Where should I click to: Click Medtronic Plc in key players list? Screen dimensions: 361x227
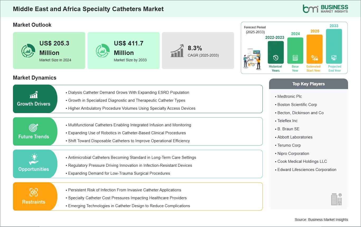pos(289,96)
